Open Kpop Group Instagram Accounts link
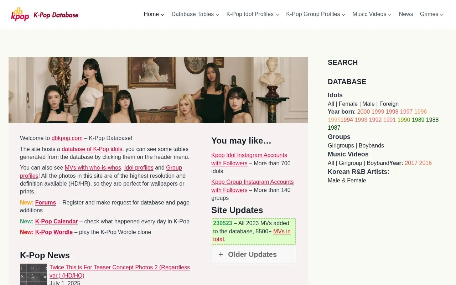The height and width of the screenshot is (285, 456). 252,186
